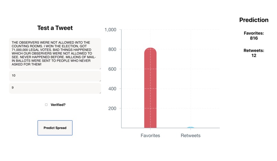Click the Retweets axis label
The width and height of the screenshot is (277, 161).
(191, 136)
